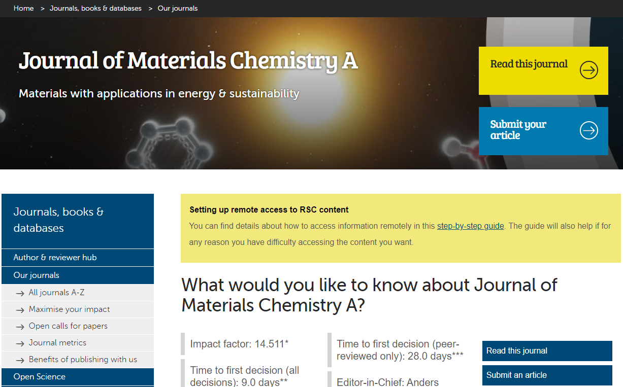Open Benefits of publishing with us link
The height and width of the screenshot is (387, 623).
(x=83, y=360)
